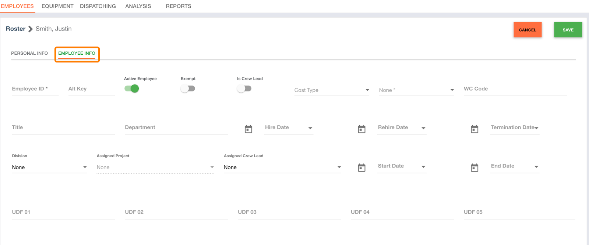This screenshot has height=245, width=589.
Task: Click the Smith, Justin breadcrumb text
Action: (x=54, y=29)
